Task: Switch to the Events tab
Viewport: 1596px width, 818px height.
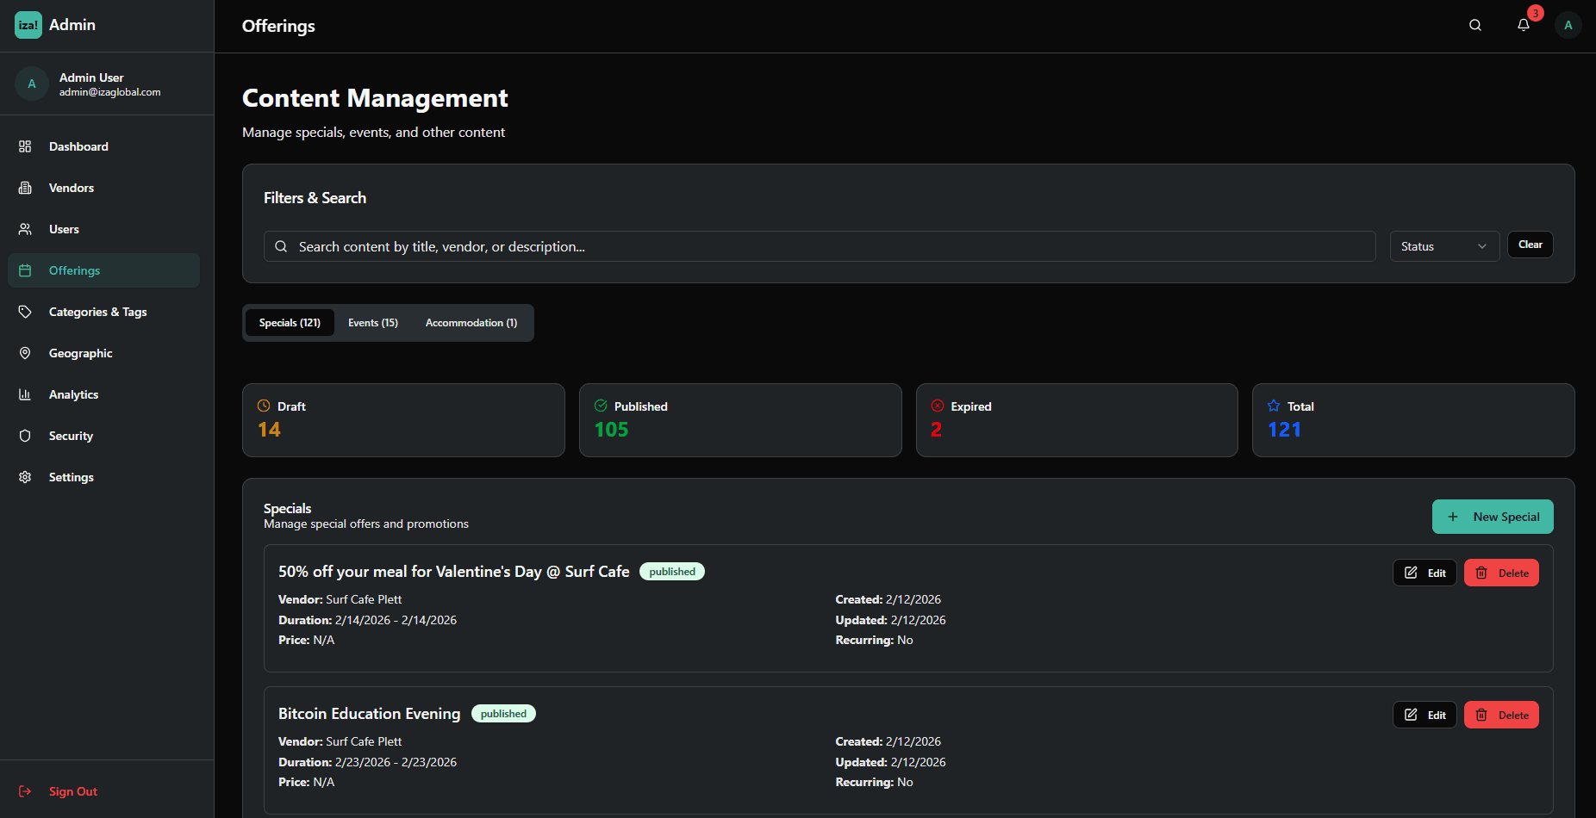Action: (x=372, y=322)
